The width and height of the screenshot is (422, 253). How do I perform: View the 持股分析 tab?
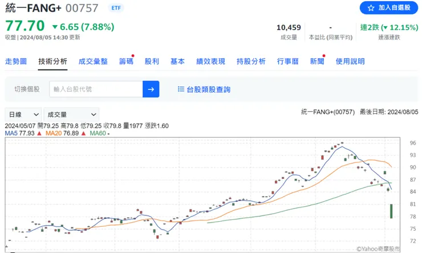click(x=251, y=62)
